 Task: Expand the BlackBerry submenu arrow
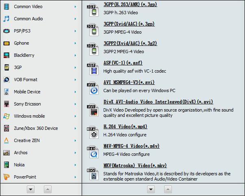(x=75, y=56)
